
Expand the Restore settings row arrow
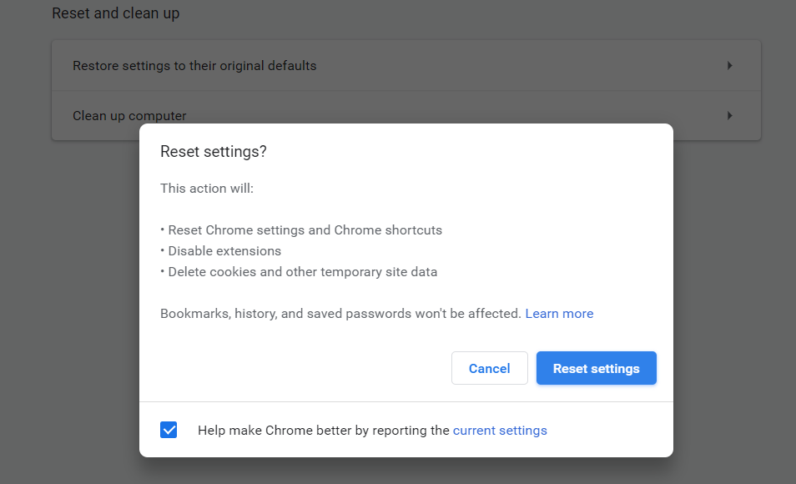(x=729, y=65)
